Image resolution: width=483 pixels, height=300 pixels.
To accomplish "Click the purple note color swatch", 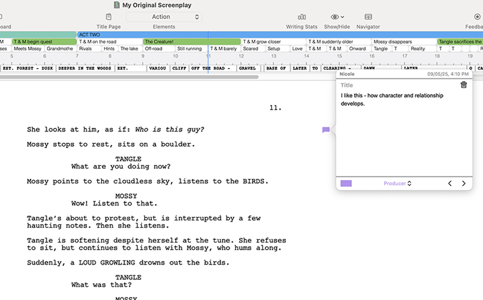I will [x=346, y=184].
